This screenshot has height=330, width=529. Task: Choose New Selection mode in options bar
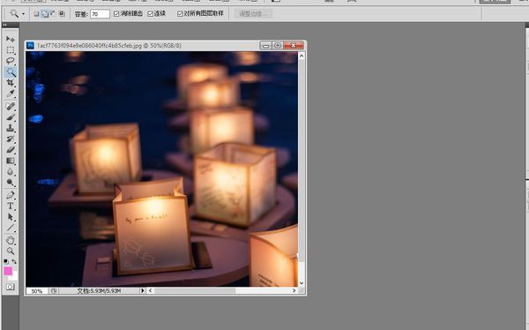[x=36, y=14]
